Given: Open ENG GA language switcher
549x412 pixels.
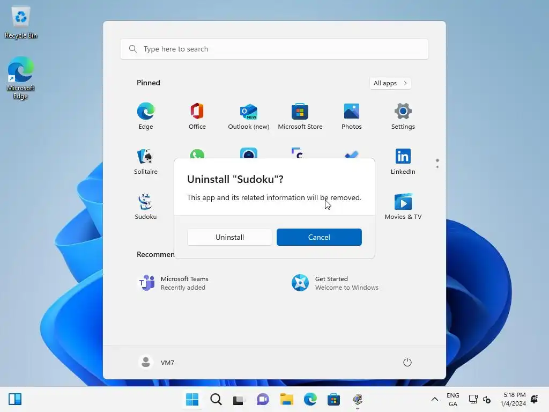Looking at the screenshot, I should pyautogui.click(x=452, y=399).
